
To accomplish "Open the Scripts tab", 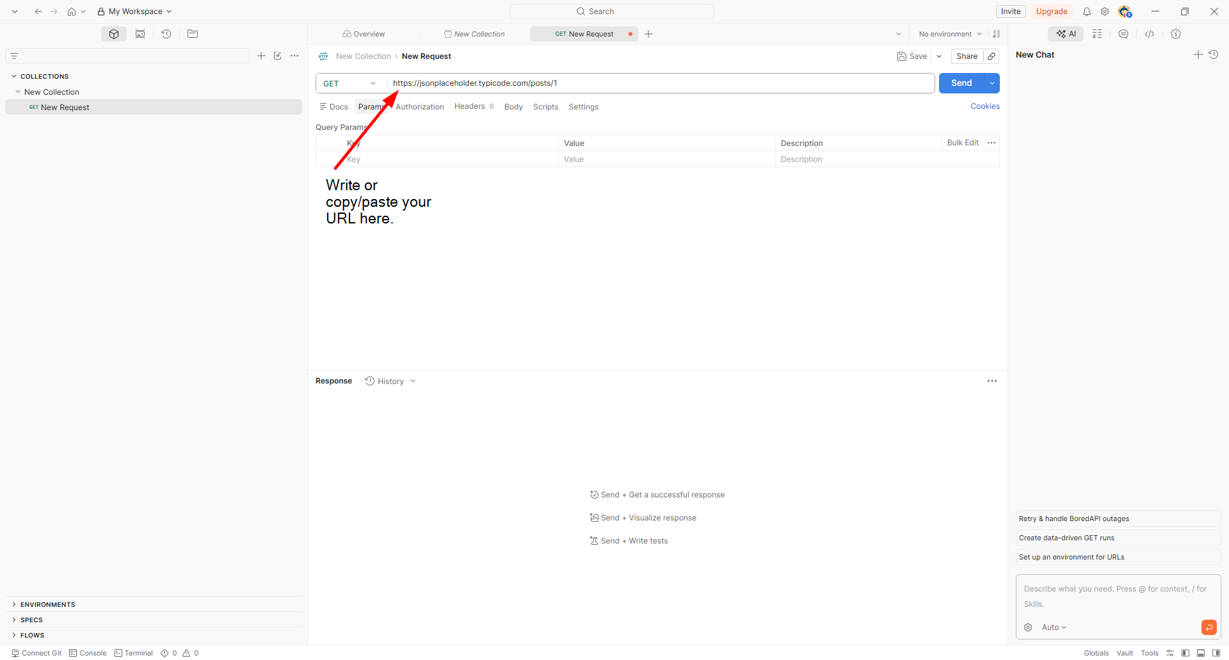I will [x=546, y=107].
